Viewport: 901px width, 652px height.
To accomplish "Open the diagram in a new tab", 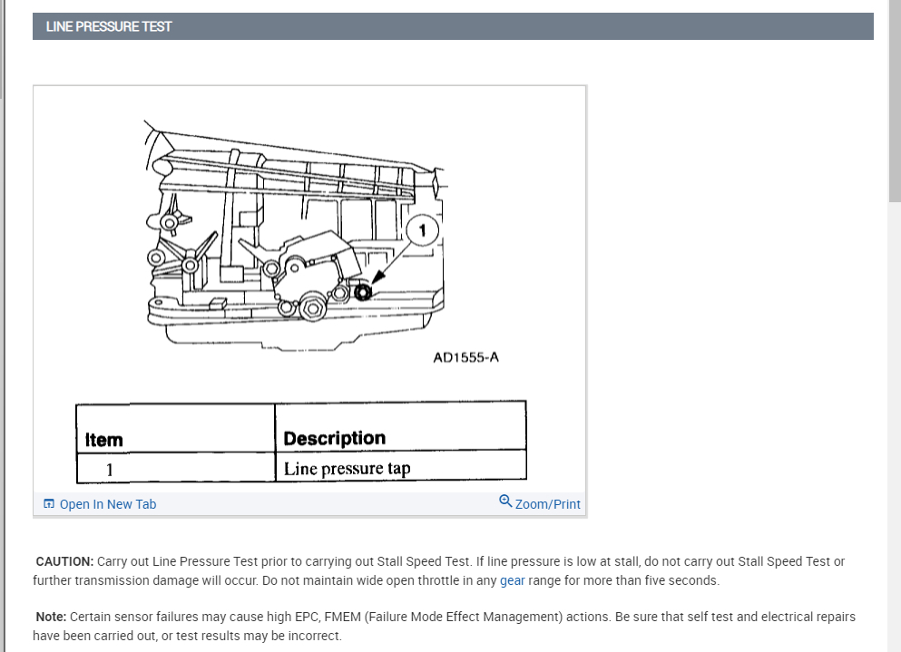I will pos(100,504).
